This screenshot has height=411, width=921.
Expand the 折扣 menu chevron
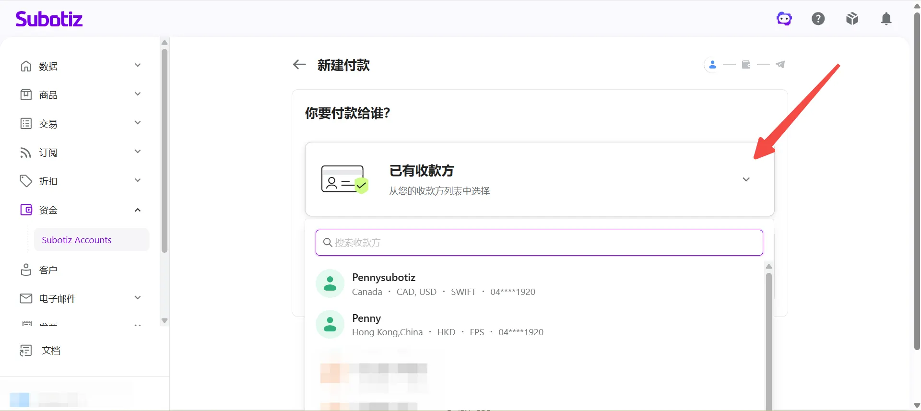click(x=138, y=180)
